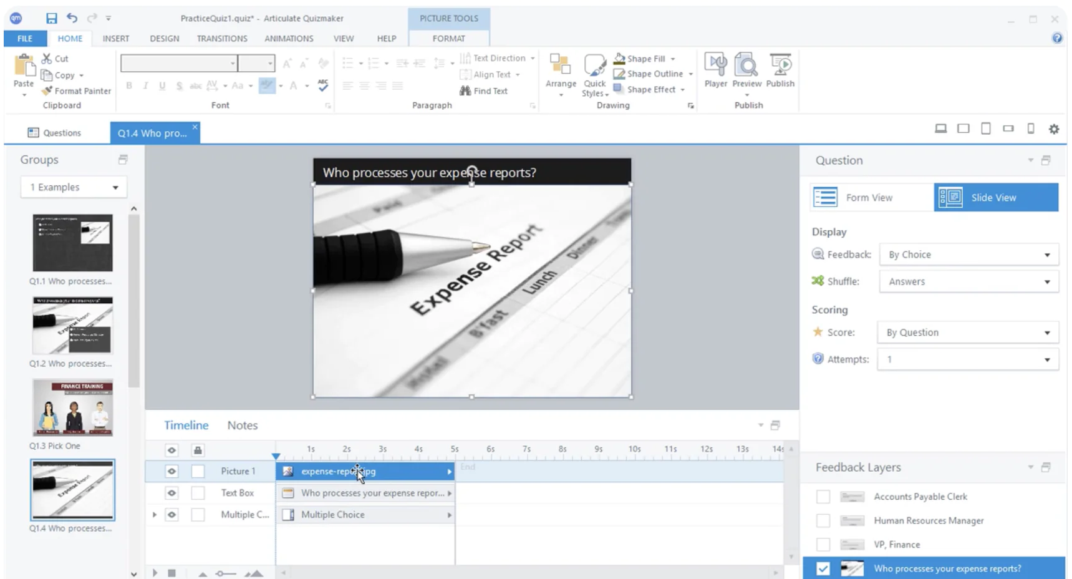Toggle show/hide all timeline objects
Viewport: 1072px width, 579px height.
[171, 450]
